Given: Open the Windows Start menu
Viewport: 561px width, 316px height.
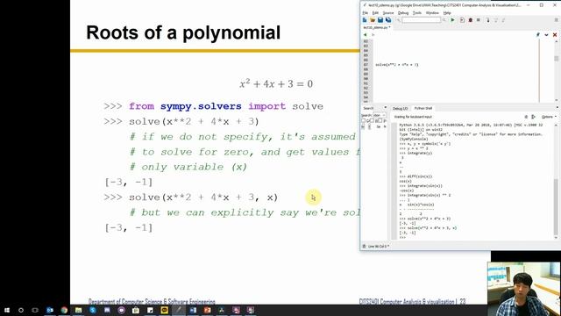Looking at the screenshot, I should 7,310.
